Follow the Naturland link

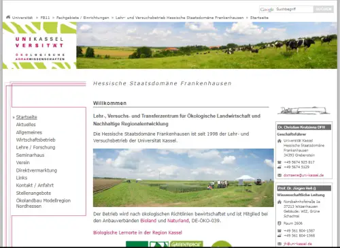click(178, 221)
